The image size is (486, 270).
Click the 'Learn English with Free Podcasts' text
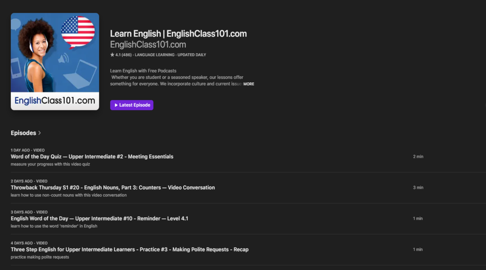143,71
